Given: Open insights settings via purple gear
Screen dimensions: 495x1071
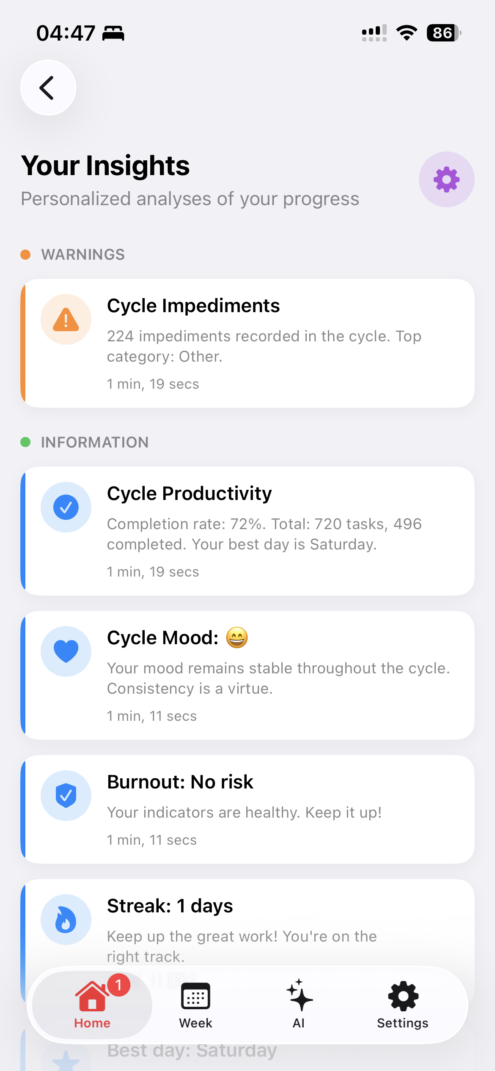Looking at the screenshot, I should click(x=446, y=179).
